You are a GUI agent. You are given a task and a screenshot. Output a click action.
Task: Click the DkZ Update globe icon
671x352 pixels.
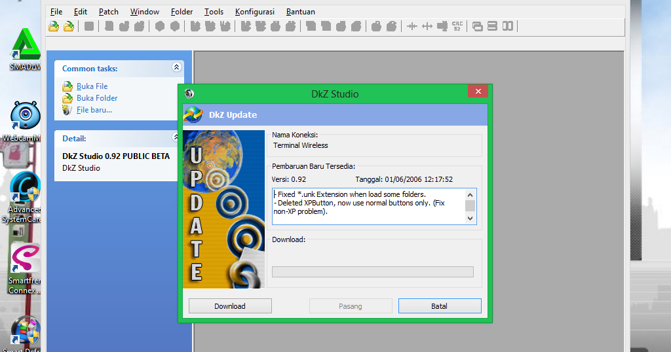[x=193, y=115]
